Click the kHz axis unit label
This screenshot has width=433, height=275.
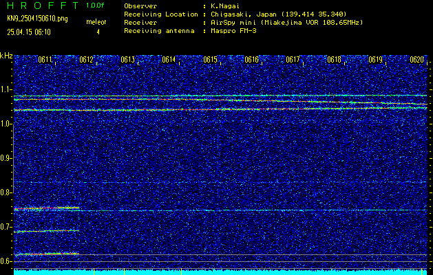point(6,56)
